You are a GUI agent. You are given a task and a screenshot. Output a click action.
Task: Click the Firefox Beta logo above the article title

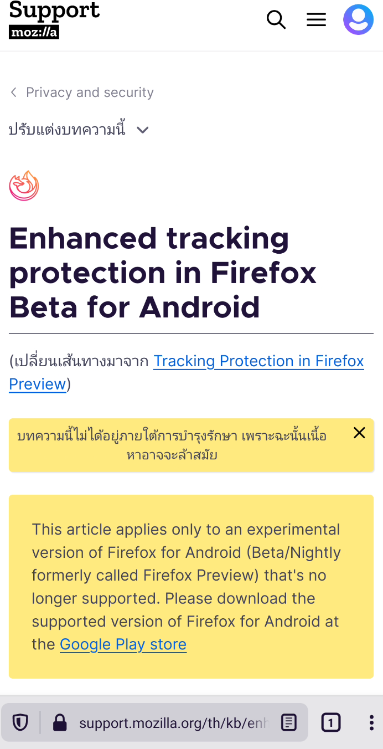24,186
